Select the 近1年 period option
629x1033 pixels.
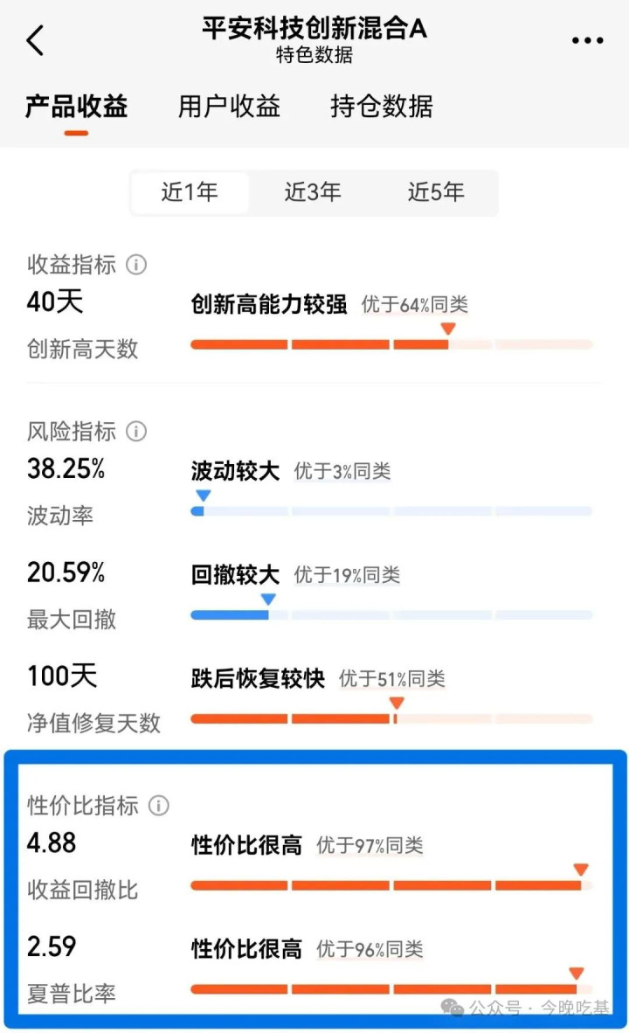click(x=190, y=192)
